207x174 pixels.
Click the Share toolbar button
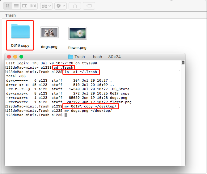pyautogui.click(x=75, y=6)
